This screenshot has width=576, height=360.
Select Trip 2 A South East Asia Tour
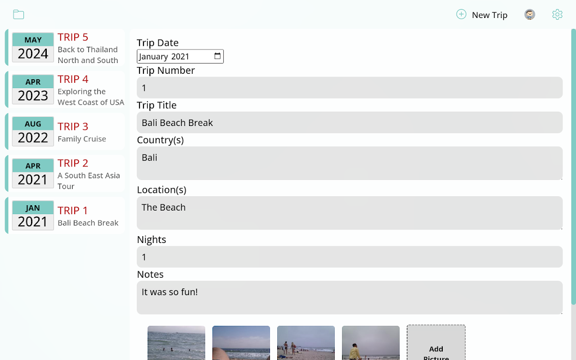pyautogui.click(x=89, y=174)
